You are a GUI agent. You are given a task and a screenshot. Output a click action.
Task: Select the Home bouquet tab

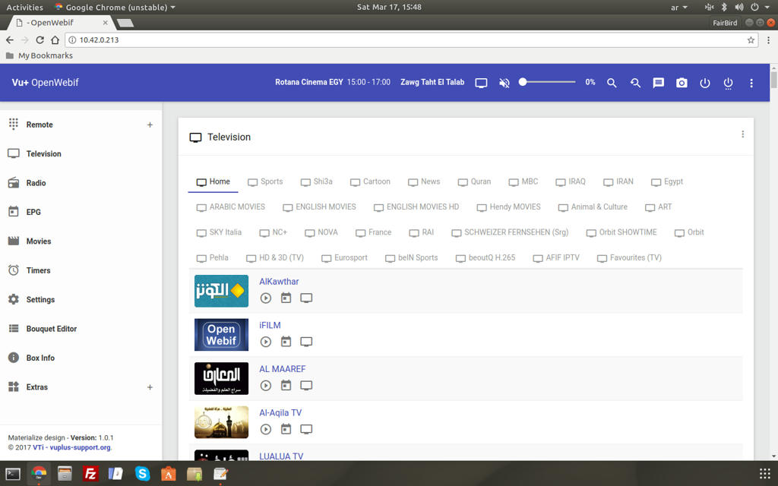click(213, 181)
